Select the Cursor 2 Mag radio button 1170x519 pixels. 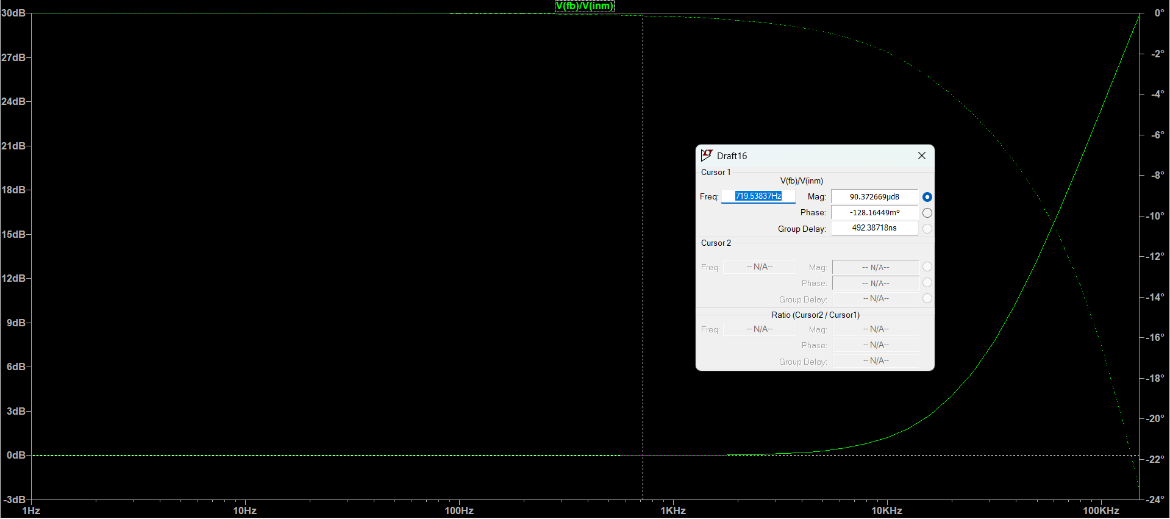(927, 267)
